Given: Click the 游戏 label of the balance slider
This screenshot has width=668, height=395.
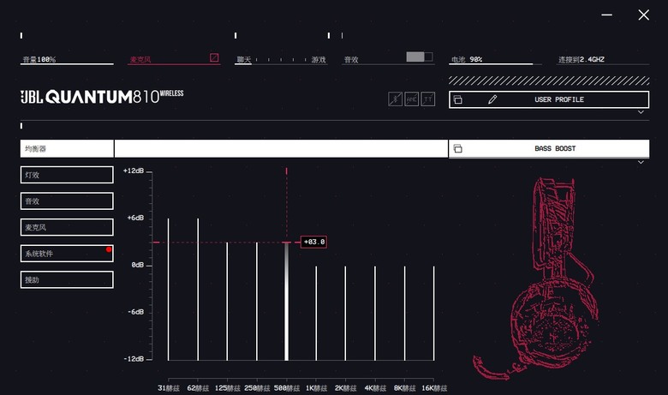Looking at the screenshot, I should 319,60.
